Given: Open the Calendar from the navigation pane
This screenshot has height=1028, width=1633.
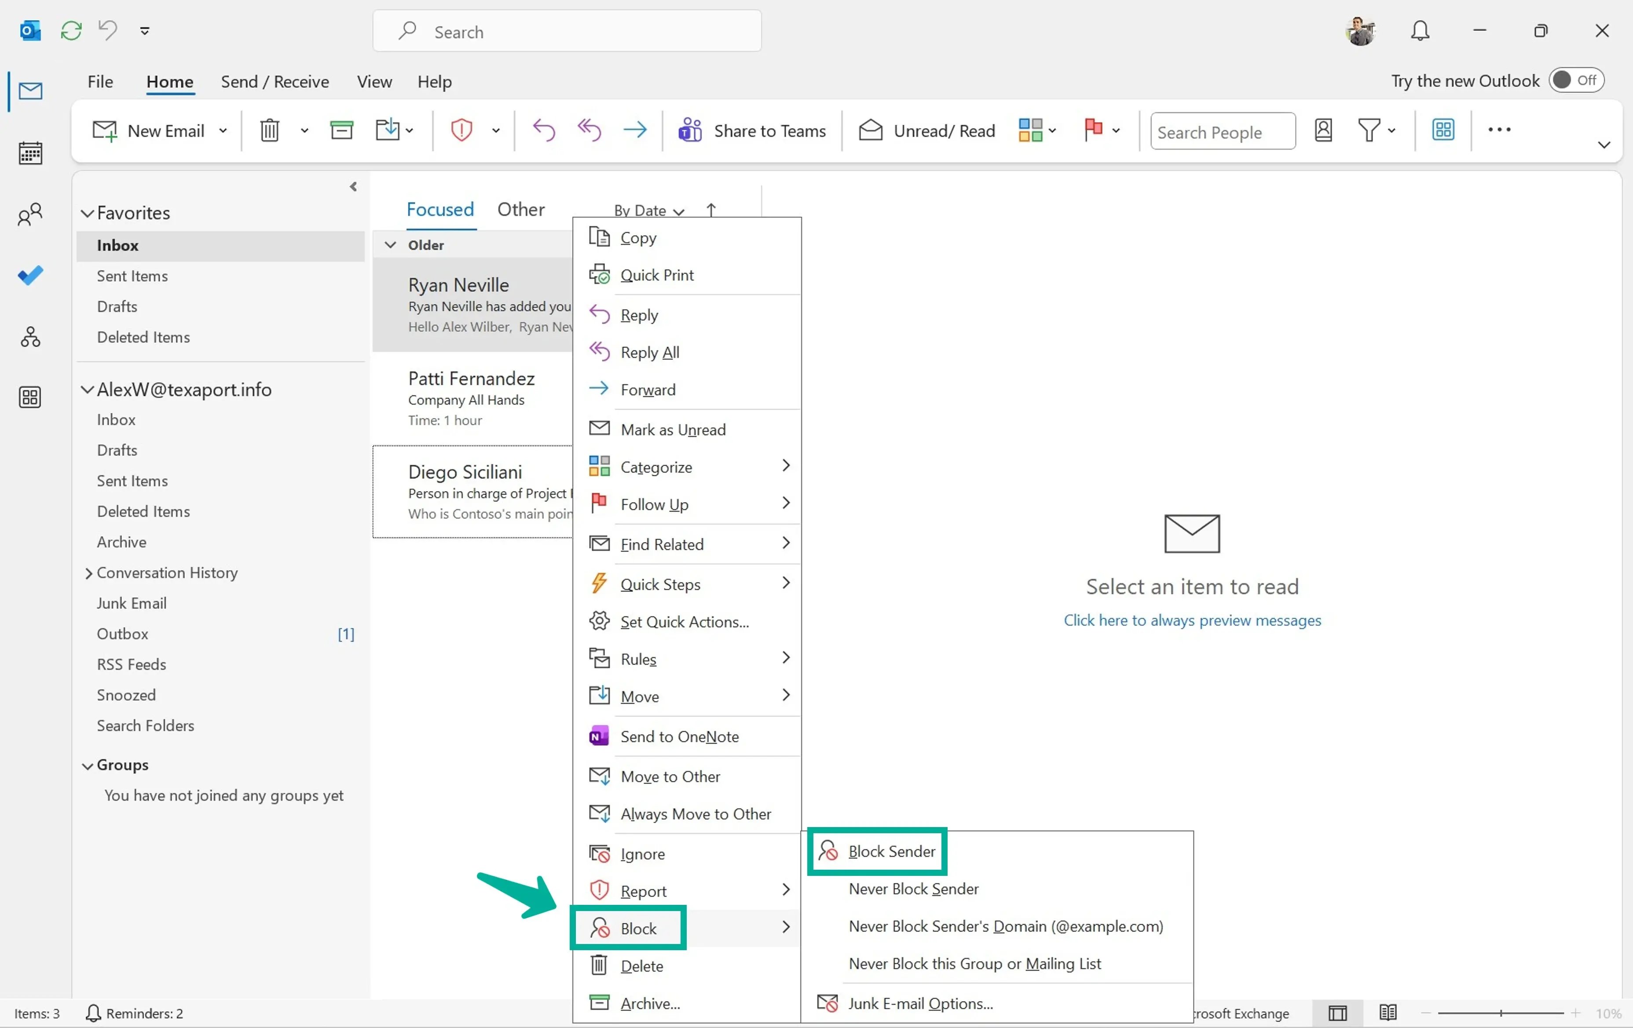Looking at the screenshot, I should pyautogui.click(x=30, y=153).
